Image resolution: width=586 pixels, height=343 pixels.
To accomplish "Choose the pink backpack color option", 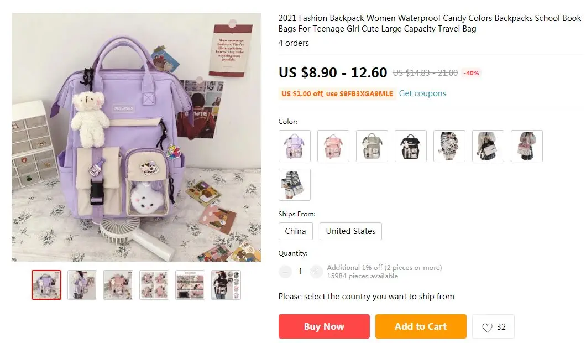I will (333, 146).
